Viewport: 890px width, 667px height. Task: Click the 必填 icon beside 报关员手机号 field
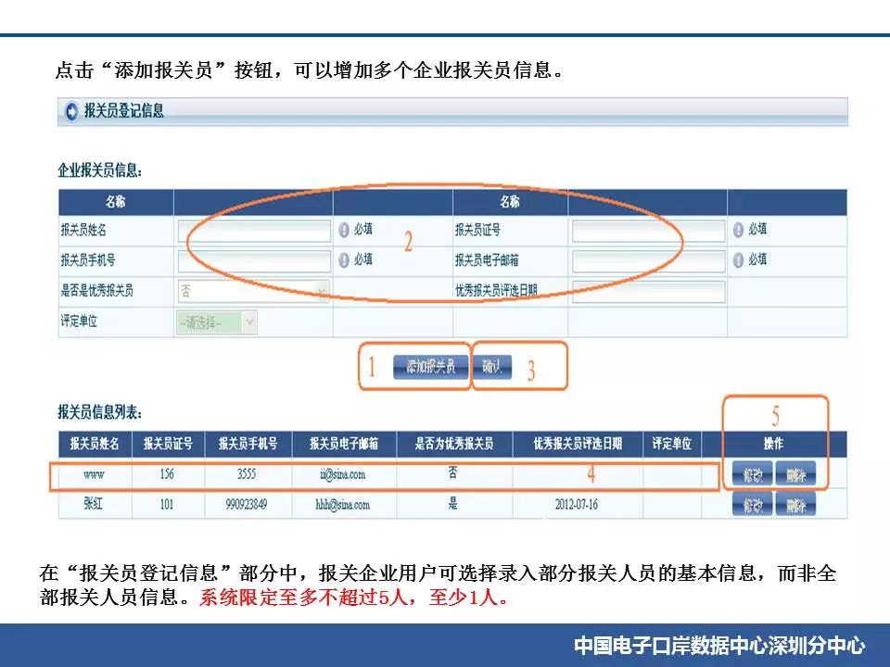[x=343, y=260]
